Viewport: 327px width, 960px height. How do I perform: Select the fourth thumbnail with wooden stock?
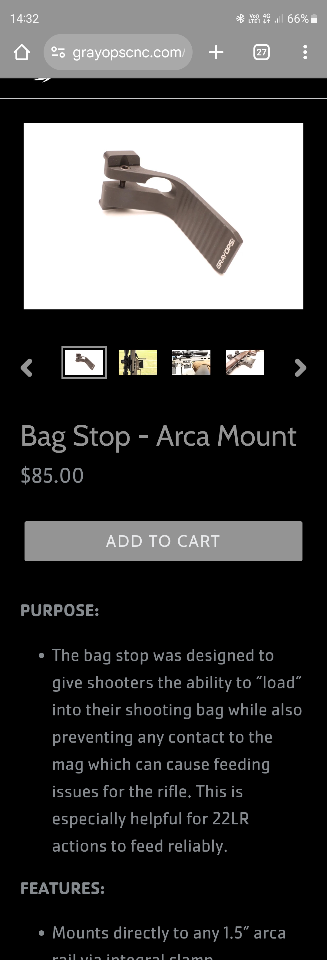[245, 362]
